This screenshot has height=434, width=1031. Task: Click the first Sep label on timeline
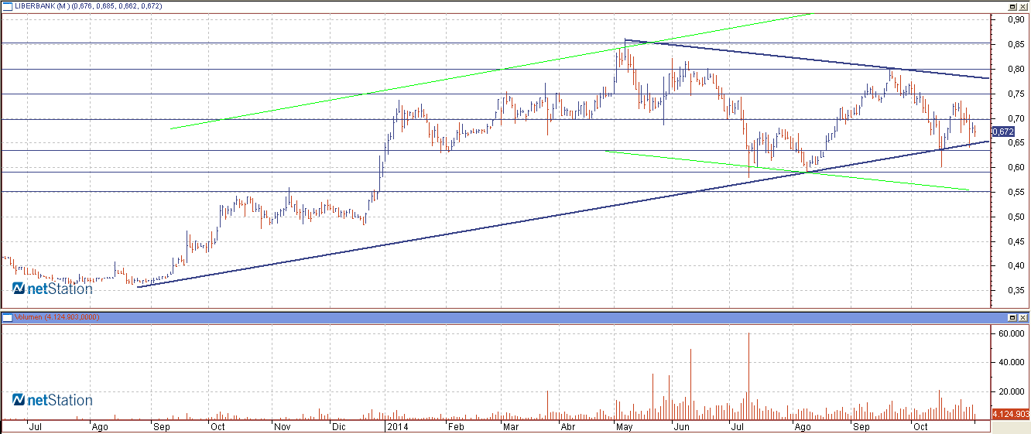pos(161,426)
